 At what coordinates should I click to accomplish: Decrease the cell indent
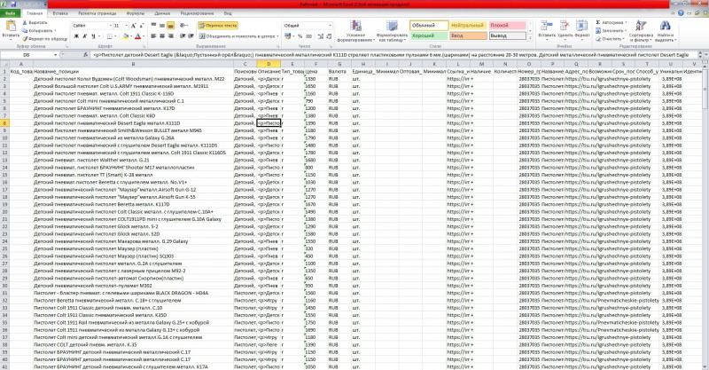183,36
